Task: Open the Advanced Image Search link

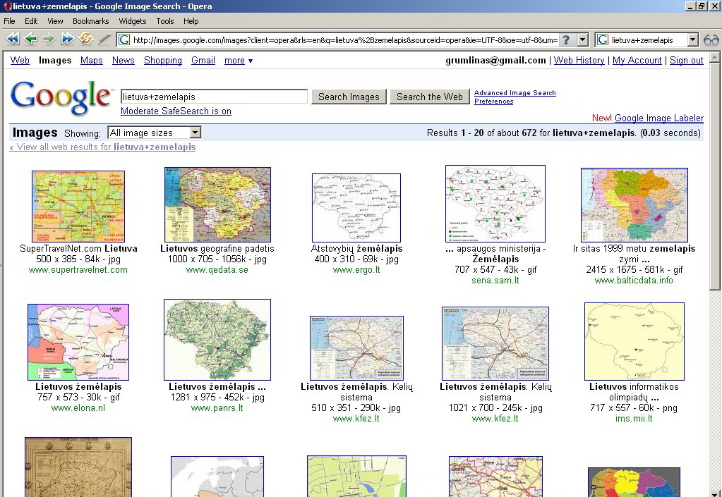Action: [515, 93]
